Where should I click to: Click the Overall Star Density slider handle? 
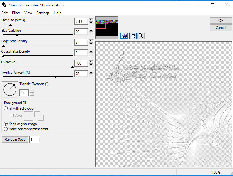point(3,56)
